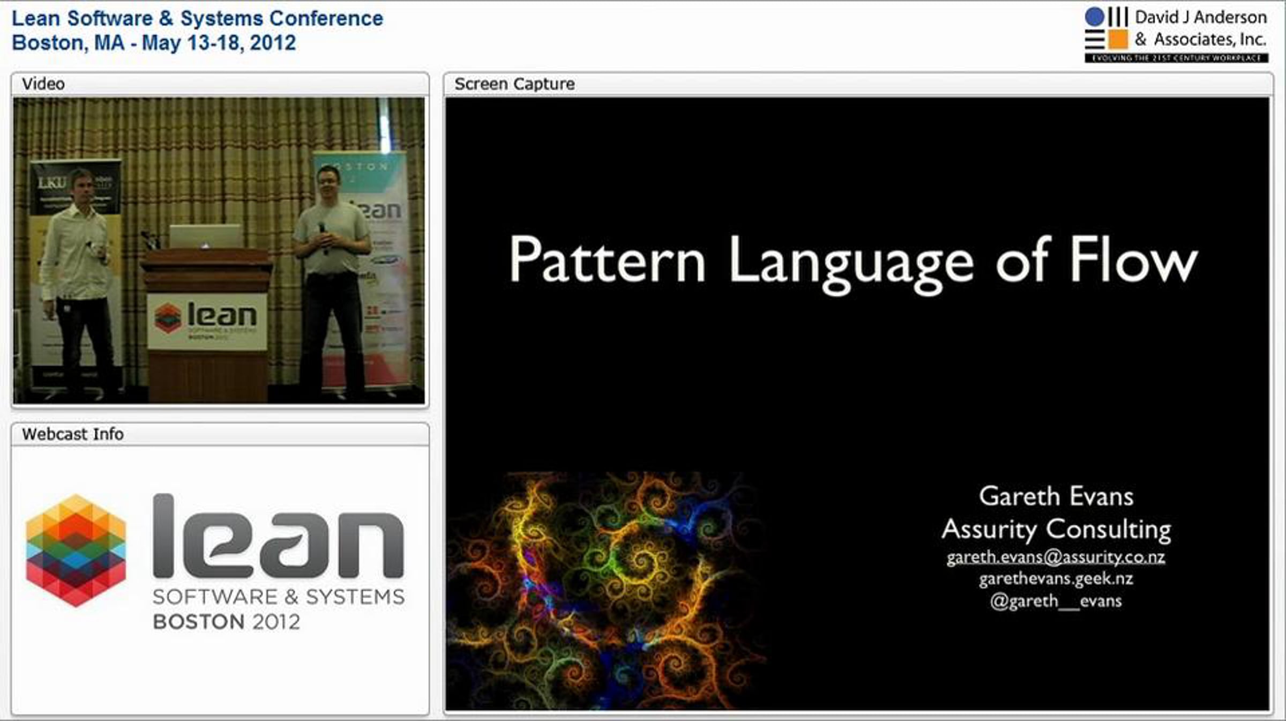Viewport: 1286px width, 721px height.
Task: Click the orange square in the company logo
Action: click(1118, 40)
